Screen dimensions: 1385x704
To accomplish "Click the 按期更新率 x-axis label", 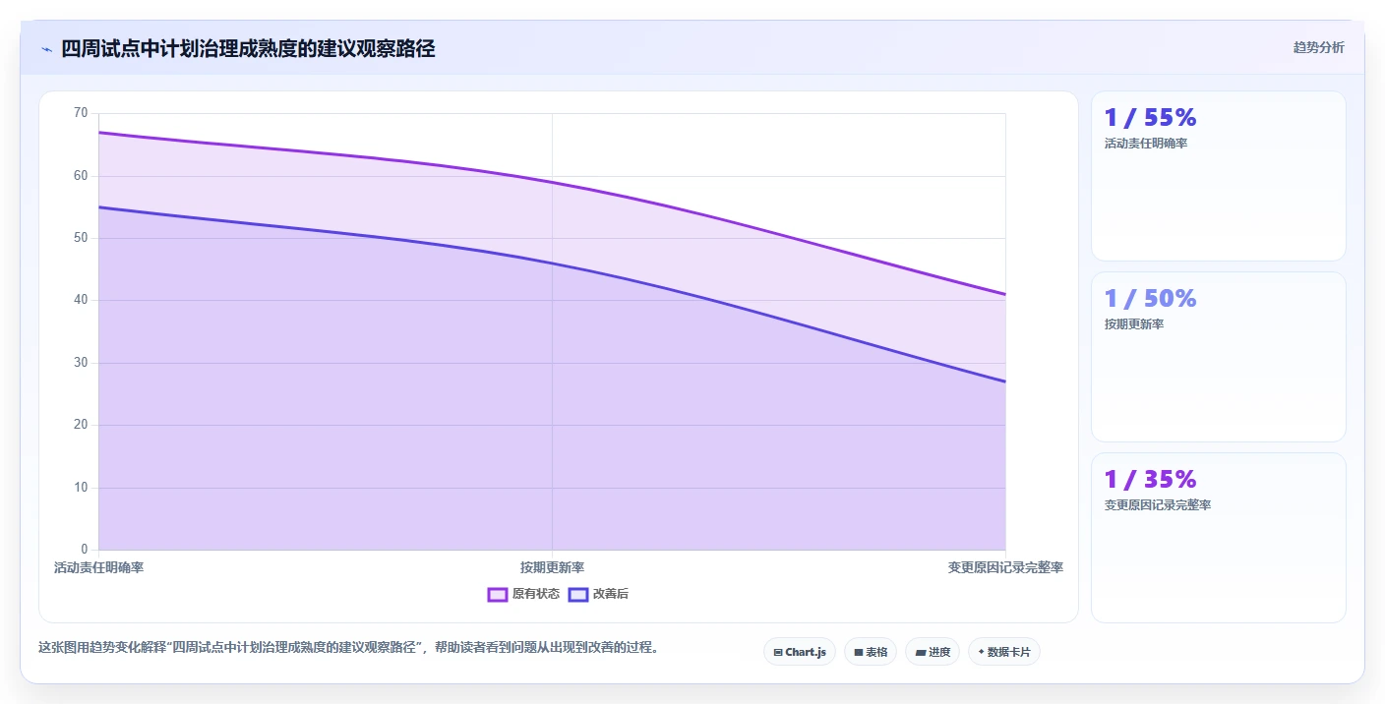I will (x=552, y=568).
